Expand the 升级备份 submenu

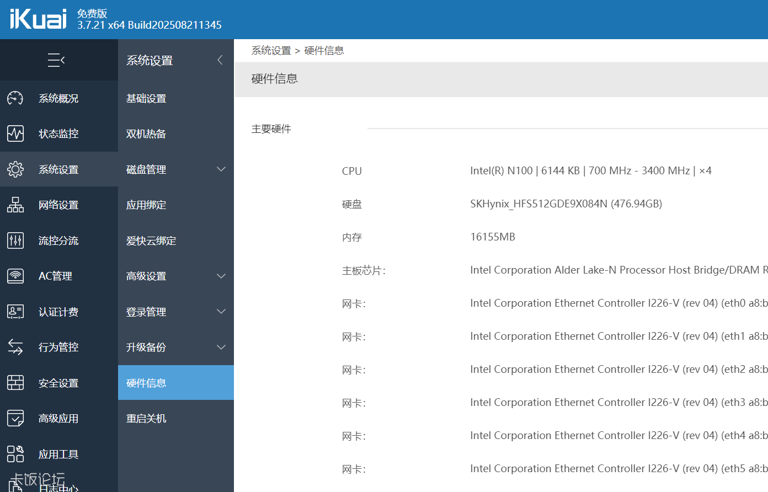pos(221,347)
